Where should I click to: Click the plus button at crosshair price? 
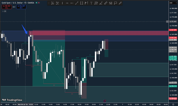[x=167, y=22]
